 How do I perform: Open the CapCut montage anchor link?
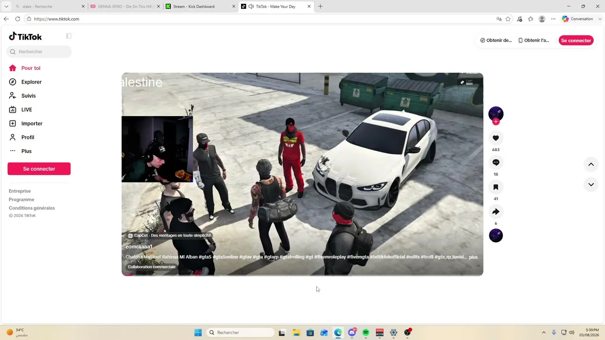click(x=169, y=235)
